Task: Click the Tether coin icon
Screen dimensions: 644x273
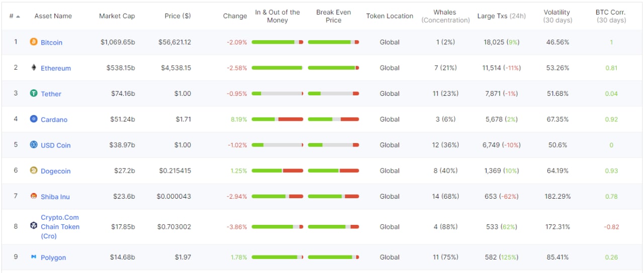Action: tap(34, 93)
